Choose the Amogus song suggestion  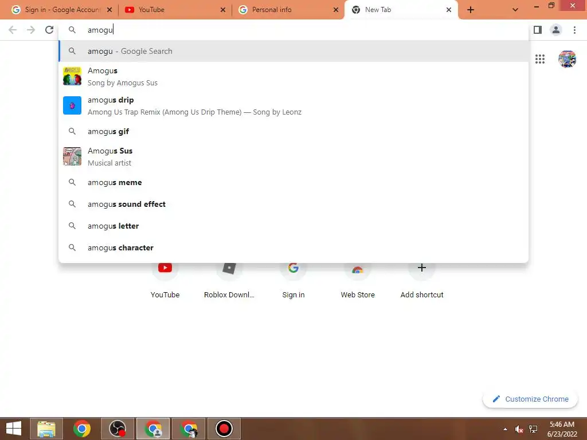[x=293, y=76]
